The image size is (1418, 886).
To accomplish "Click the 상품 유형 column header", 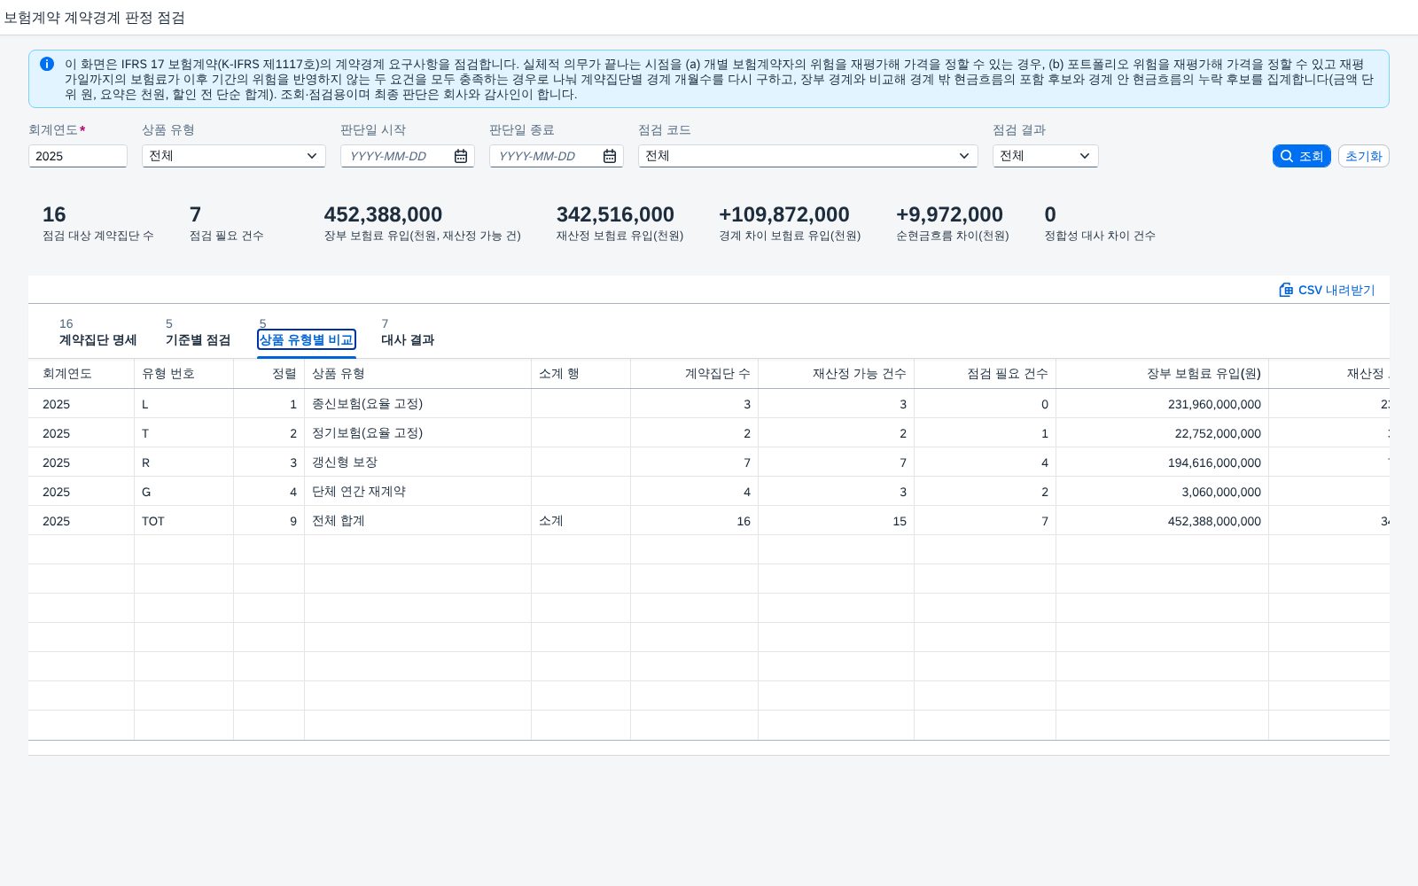I will coord(417,374).
